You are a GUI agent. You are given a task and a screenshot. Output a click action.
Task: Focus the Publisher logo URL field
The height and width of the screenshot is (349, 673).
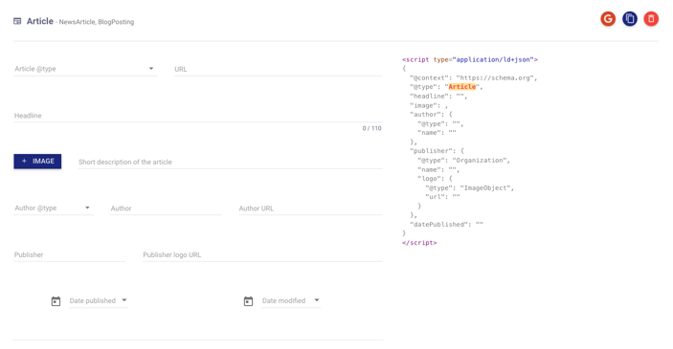(x=262, y=254)
